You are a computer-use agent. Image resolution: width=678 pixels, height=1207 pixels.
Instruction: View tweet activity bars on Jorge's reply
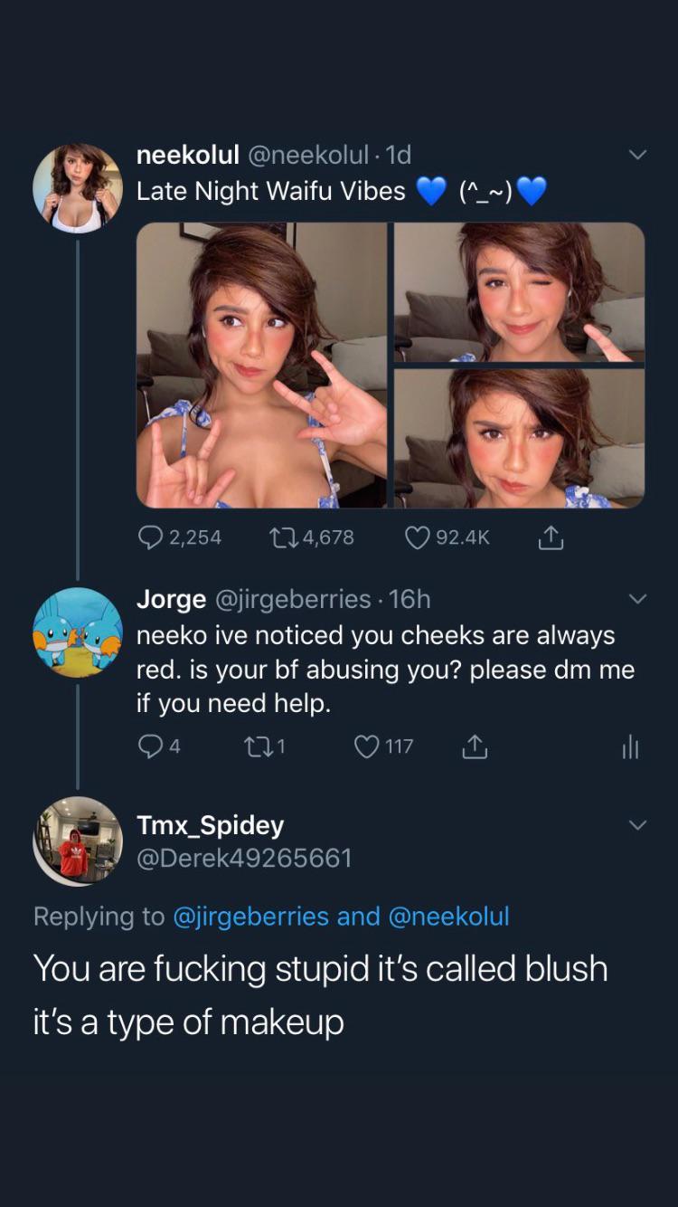click(x=630, y=747)
